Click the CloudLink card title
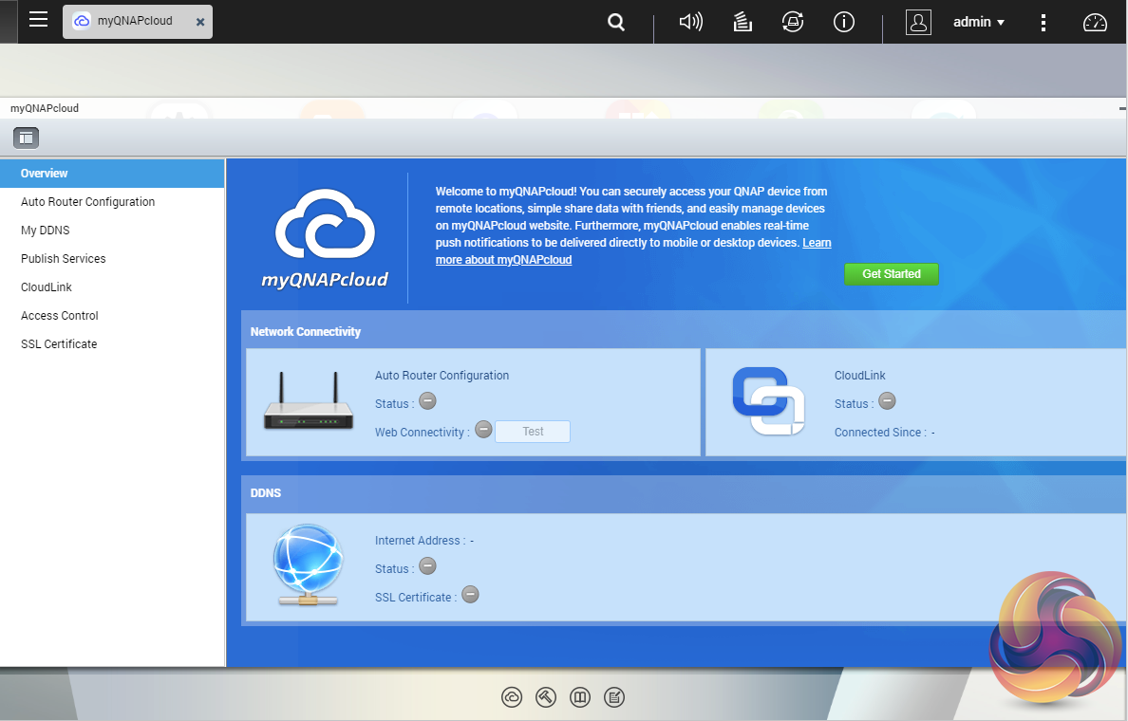This screenshot has height=721, width=1128. point(859,376)
